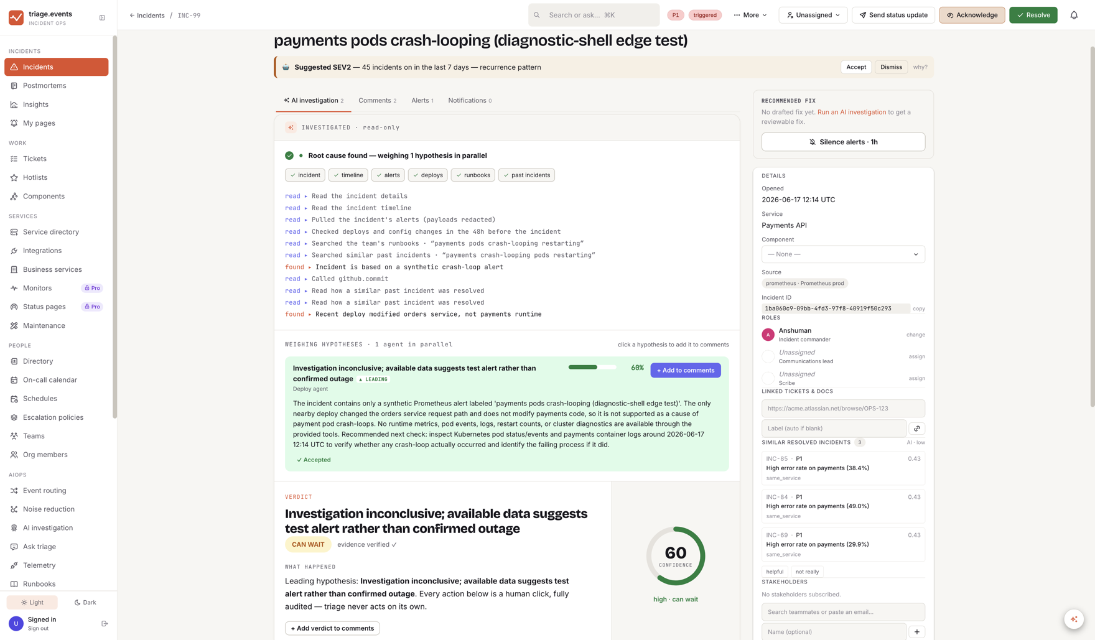This screenshot has width=1095, height=640.
Task: Go back to Incidents breadcrumb
Action: 147,16
